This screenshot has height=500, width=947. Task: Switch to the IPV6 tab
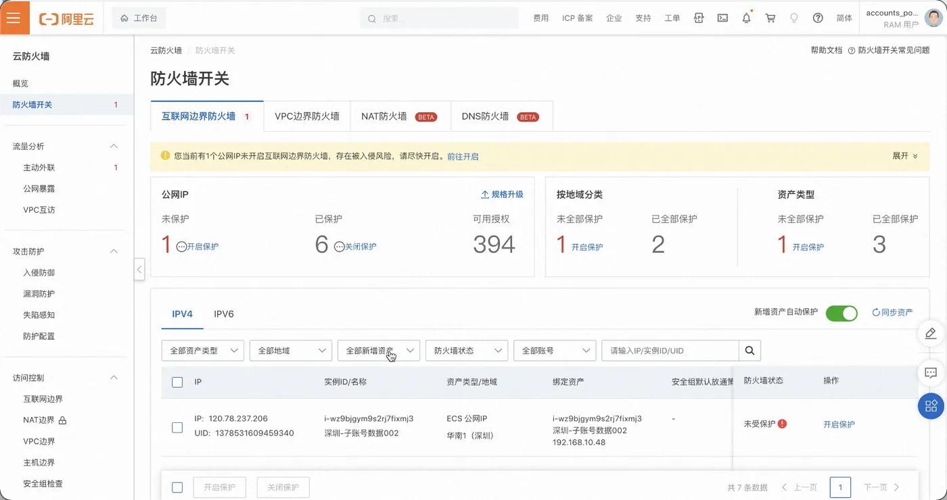(224, 314)
